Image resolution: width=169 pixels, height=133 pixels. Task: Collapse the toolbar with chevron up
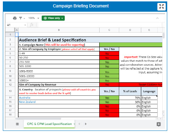tap(157, 18)
